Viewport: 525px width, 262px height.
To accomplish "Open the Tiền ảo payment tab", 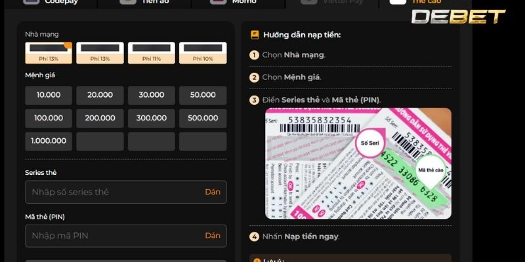I will 144,3.
